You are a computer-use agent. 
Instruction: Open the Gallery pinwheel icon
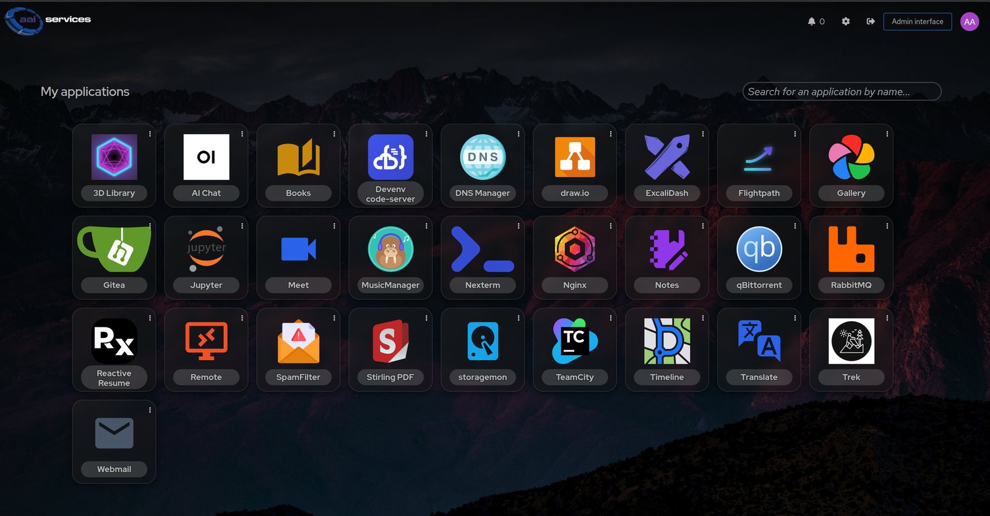click(851, 157)
